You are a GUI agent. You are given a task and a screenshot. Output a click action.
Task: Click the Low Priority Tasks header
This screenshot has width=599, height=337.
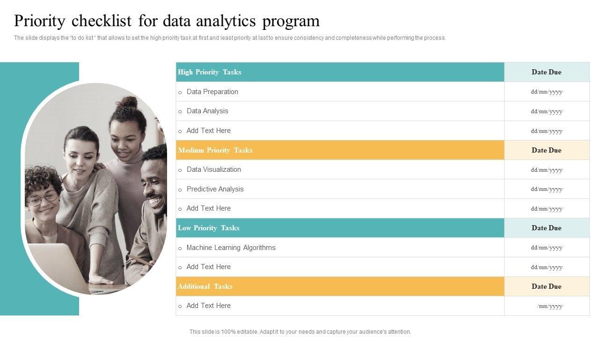pos(209,228)
